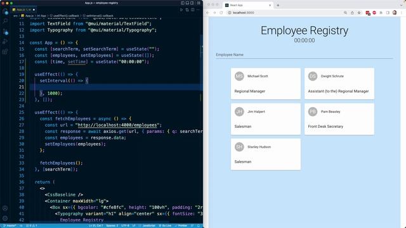Open the browser profile avatar
The width and height of the screenshot is (406, 228).
395,13
